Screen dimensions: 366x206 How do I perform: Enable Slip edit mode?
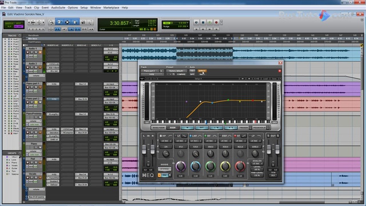click(9, 26)
